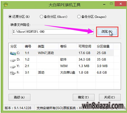Confirm with 确定 (Y) button
Viewport: 127px width, 113px height.
pyautogui.click(x=84, y=97)
